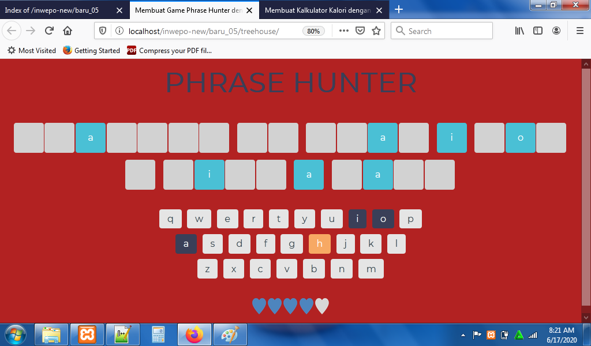This screenshot has height=346, width=591.
Task: Open Windows Start menu
Action: [x=15, y=334]
